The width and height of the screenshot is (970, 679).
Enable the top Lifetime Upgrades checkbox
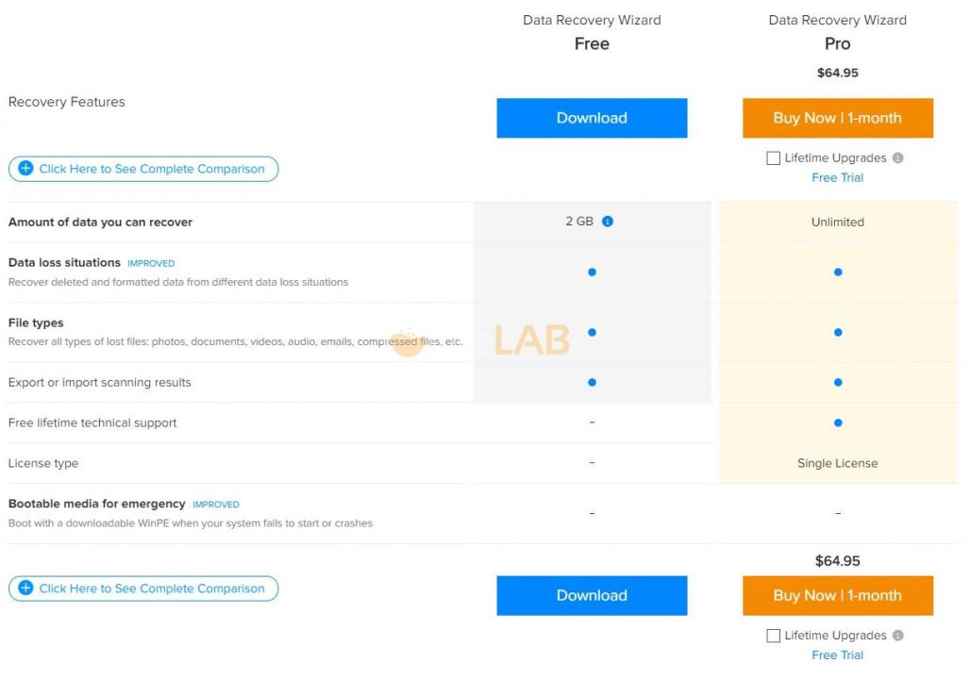click(774, 158)
